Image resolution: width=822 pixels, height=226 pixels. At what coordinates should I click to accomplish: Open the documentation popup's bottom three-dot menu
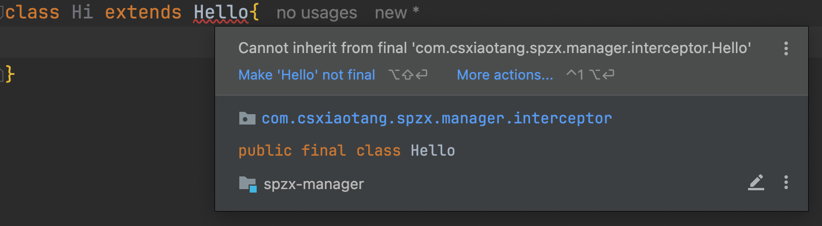[786, 183]
